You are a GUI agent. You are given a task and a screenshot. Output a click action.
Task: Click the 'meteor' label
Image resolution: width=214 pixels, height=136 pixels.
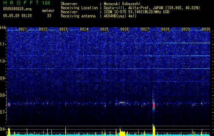(48, 11)
